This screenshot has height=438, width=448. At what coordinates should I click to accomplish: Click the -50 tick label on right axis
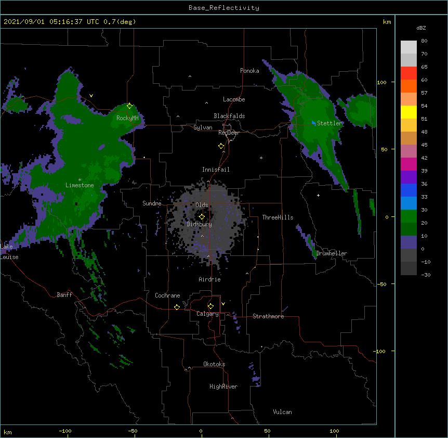pyautogui.click(x=381, y=284)
